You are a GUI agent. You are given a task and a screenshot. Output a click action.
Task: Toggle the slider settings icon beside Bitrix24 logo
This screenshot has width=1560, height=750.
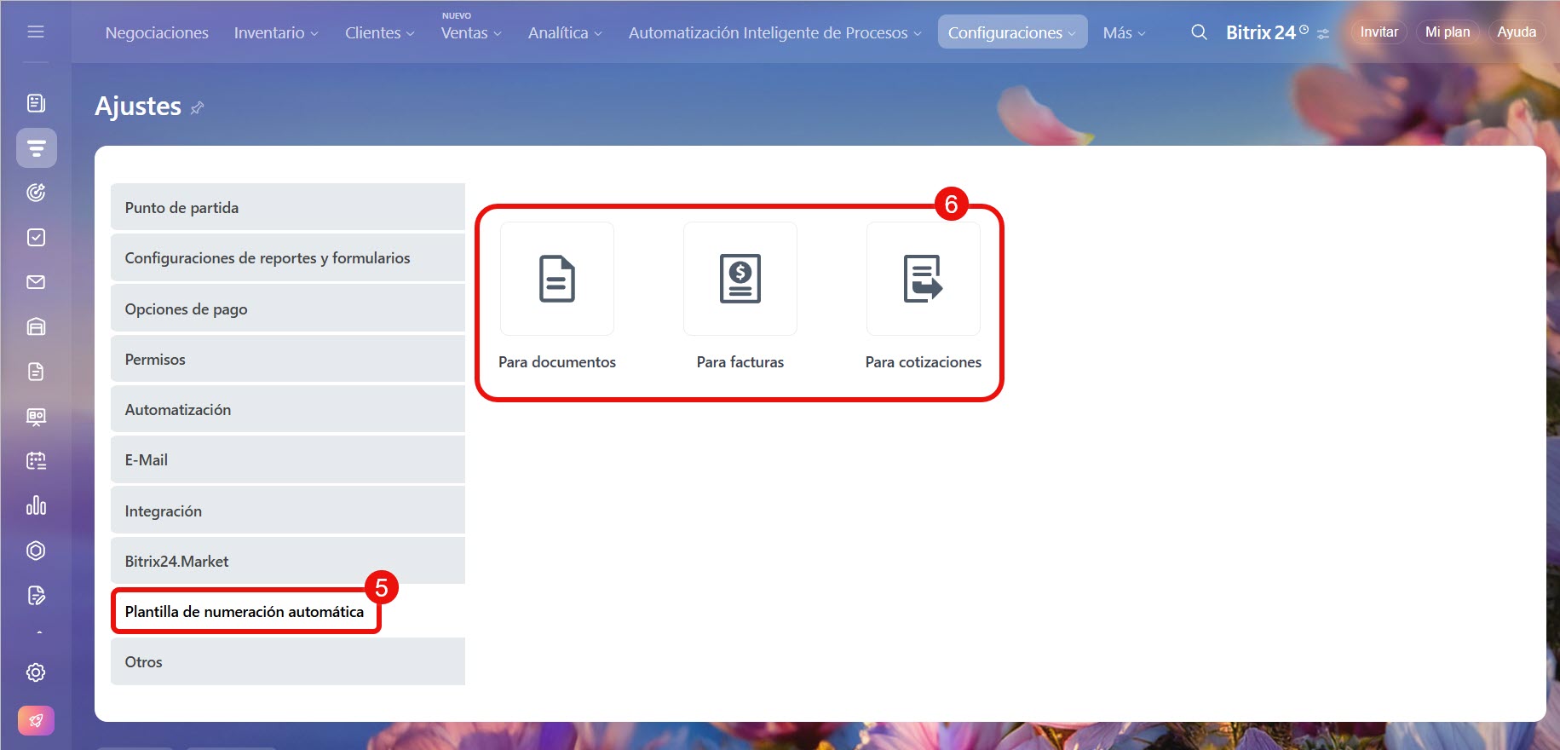[1323, 34]
